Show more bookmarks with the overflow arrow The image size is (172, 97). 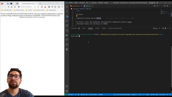(x=62, y=10)
